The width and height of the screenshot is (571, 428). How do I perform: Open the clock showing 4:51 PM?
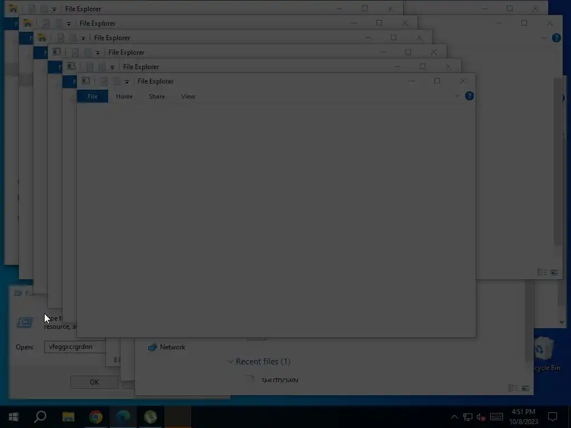pyautogui.click(x=523, y=417)
